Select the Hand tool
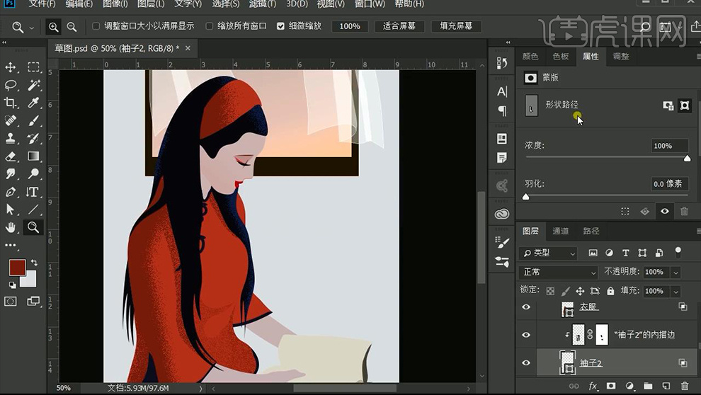Viewport: 701px width, 395px height. tap(11, 227)
